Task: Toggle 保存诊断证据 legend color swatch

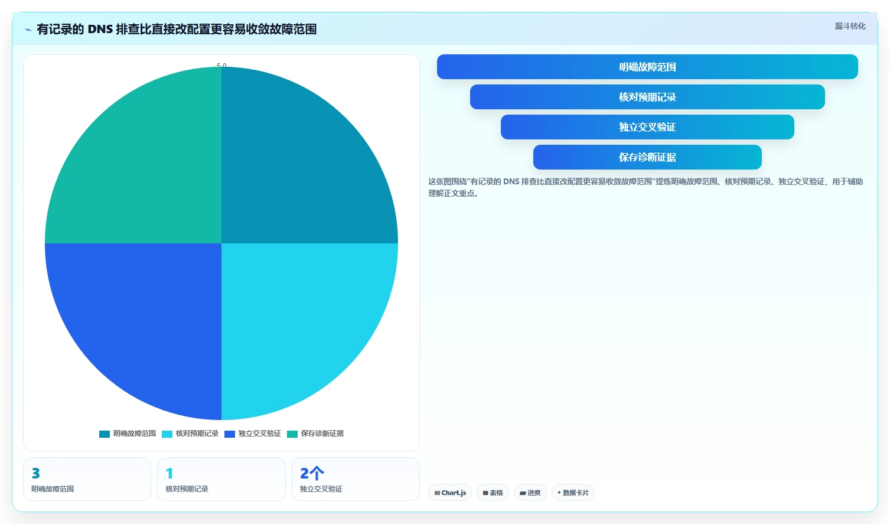Action: click(x=292, y=434)
